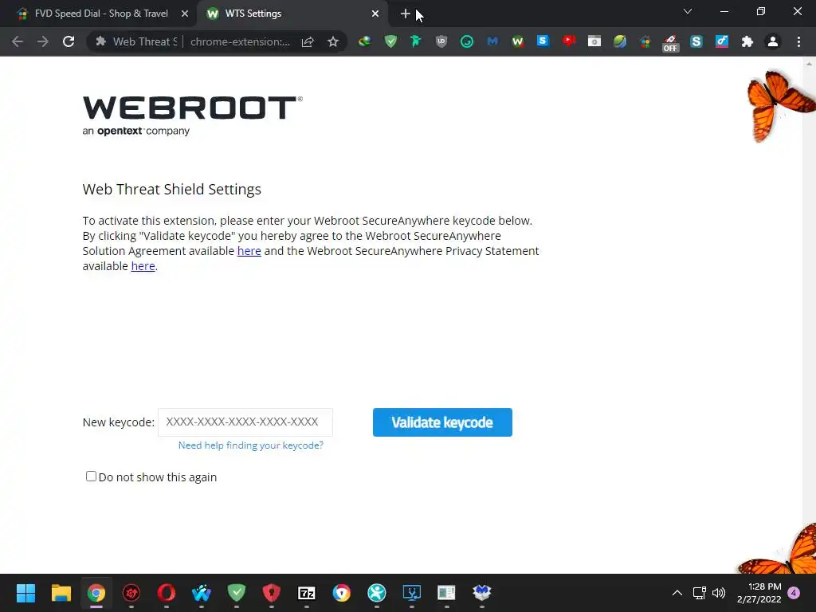
Task: Open notification center badge showing 4
Action: coord(794,593)
